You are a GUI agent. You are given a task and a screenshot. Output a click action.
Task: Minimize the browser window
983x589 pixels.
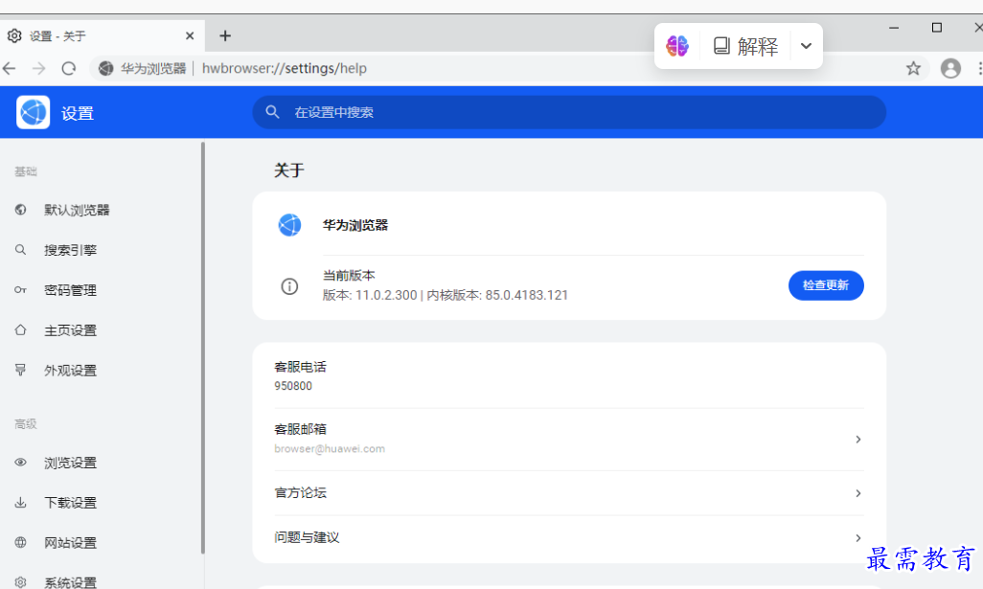point(894,28)
